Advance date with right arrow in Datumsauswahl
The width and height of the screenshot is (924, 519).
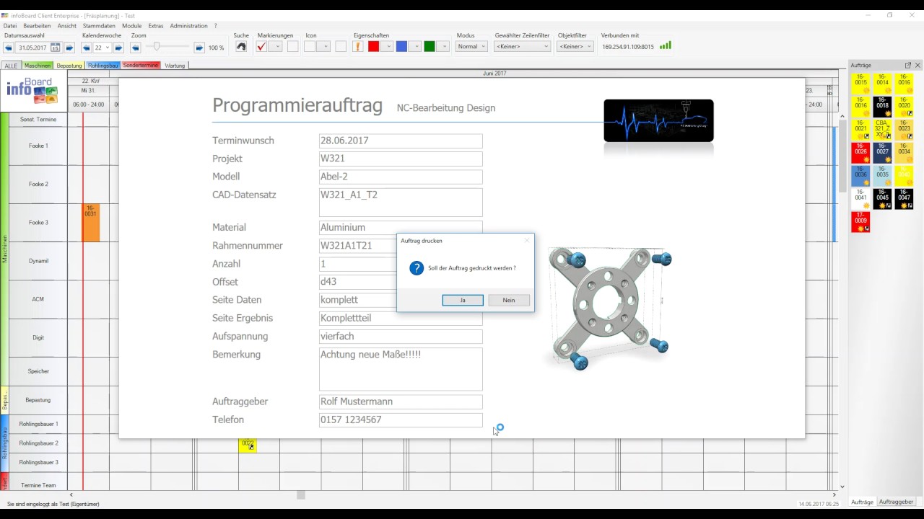(x=69, y=48)
